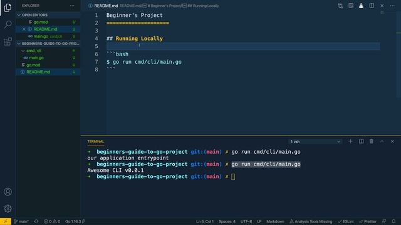401x225 pixels.
Task: Open the Manage gear icon
Action: tap(8, 209)
